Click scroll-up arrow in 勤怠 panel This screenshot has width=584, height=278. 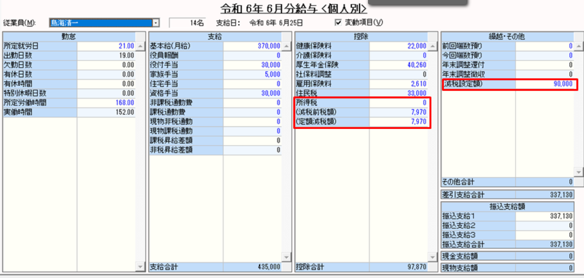coord(140,46)
